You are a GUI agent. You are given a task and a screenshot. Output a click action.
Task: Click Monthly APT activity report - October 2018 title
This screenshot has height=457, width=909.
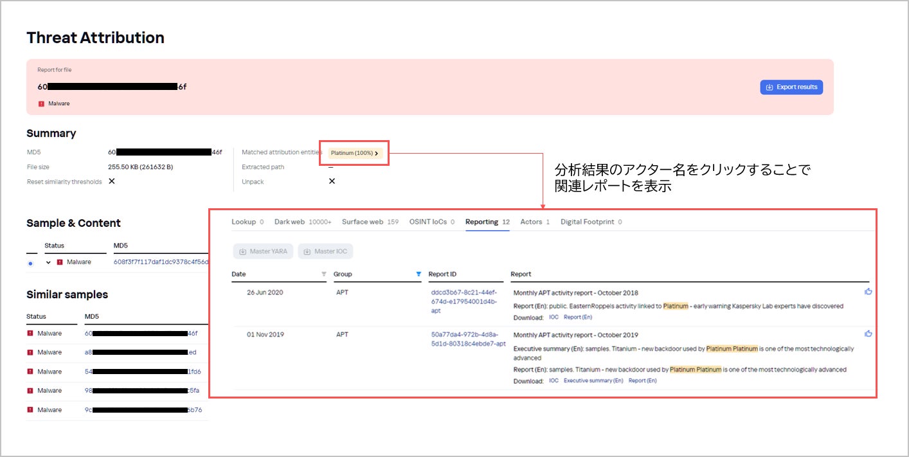tap(575, 292)
